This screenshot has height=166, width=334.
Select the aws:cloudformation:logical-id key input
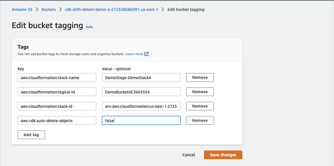(57, 91)
